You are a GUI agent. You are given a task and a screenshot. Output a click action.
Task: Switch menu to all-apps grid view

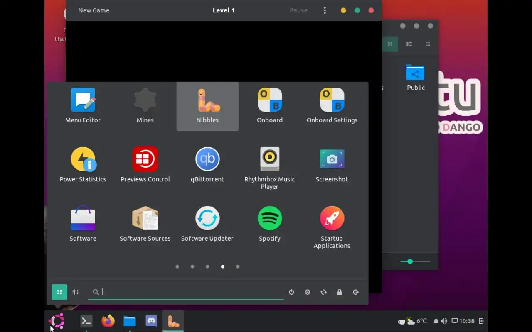coord(59,292)
